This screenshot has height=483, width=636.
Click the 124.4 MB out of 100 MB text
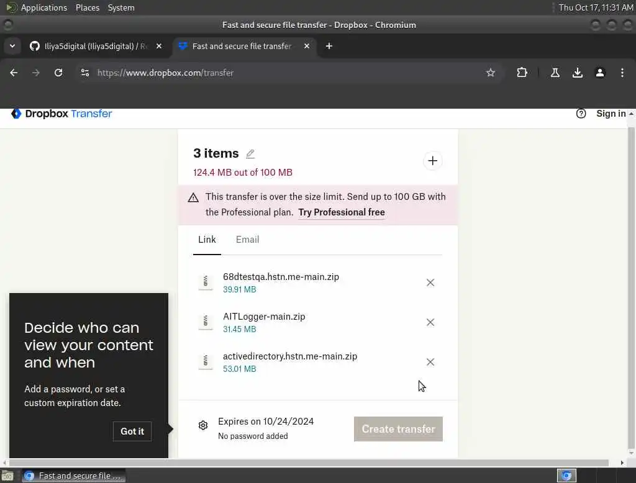[243, 173]
